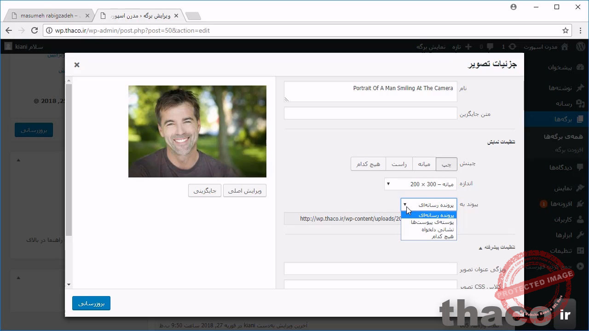This screenshot has height=331, width=589.
Task: Click the Settings (تنظیمات) icon in sidebar
Action: 580,251
